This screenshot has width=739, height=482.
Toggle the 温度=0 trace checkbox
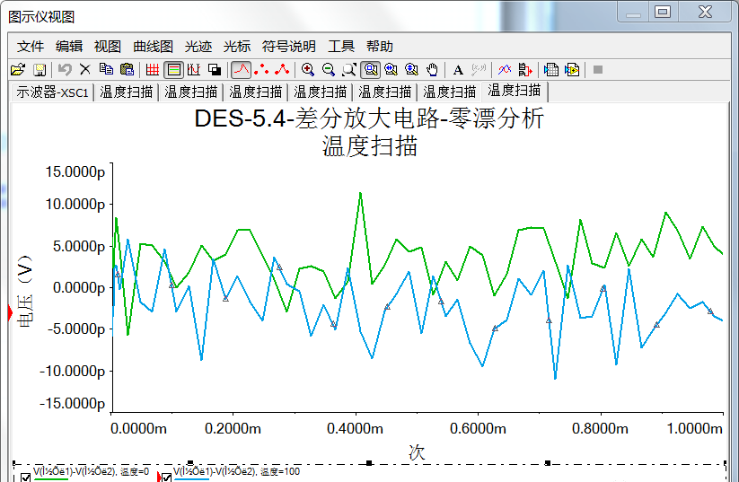coord(25,478)
